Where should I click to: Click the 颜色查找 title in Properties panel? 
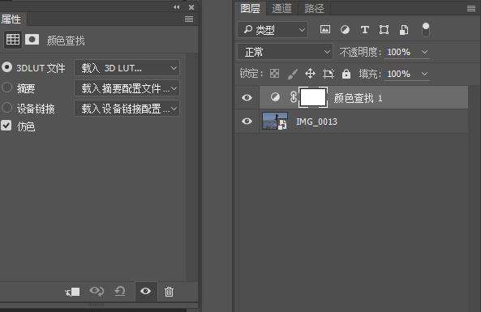click(66, 41)
